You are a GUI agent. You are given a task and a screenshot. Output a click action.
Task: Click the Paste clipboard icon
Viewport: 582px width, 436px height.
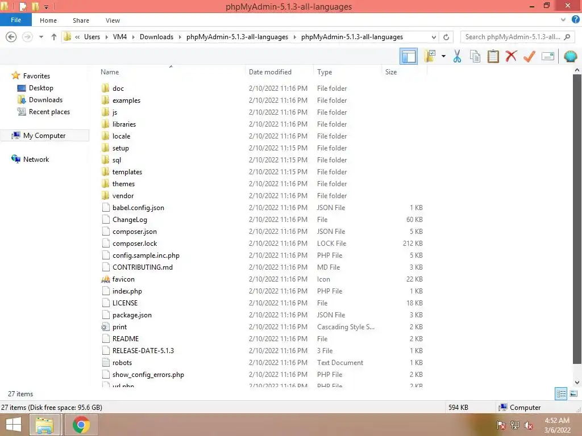click(x=493, y=56)
